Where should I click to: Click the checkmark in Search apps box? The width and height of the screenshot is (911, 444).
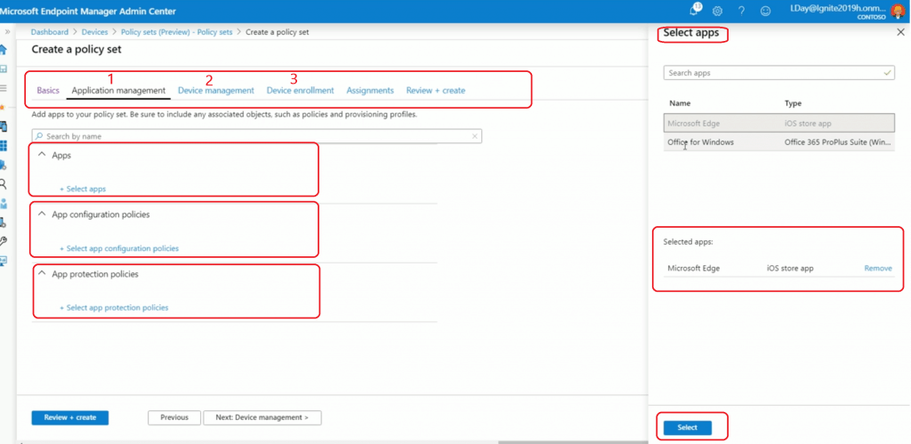coord(887,73)
